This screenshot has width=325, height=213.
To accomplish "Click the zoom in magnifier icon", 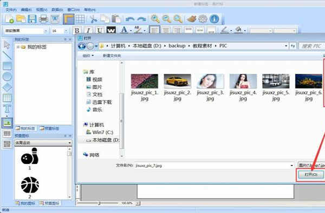I will 155,19.
